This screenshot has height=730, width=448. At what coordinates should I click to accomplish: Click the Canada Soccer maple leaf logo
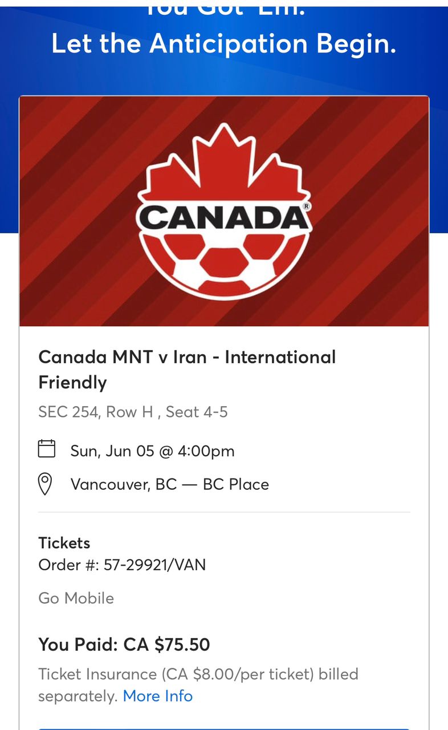(224, 211)
